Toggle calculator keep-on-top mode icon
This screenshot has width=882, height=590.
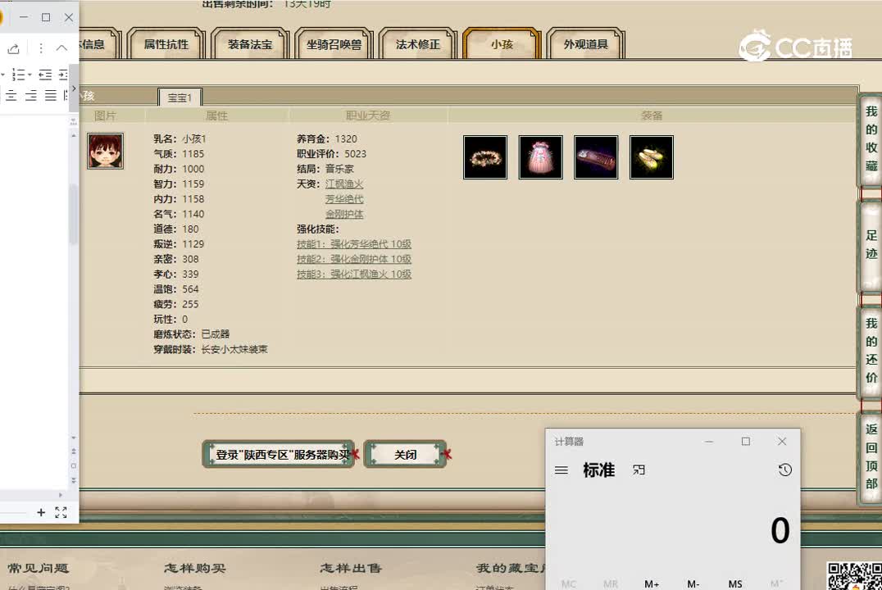[x=639, y=470]
